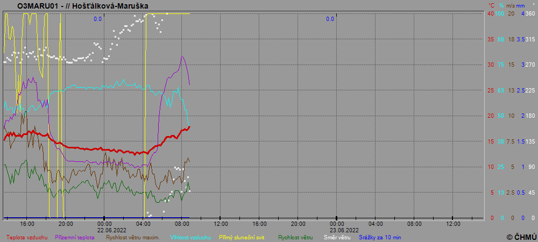Screen dimensions: 538x242
Task: Click the Teplota vzduchu legend label
Action: [x=27, y=237]
